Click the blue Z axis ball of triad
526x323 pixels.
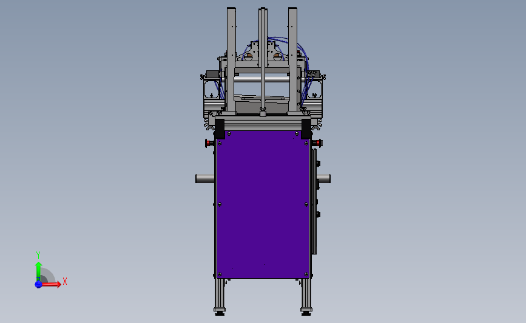(x=38, y=284)
